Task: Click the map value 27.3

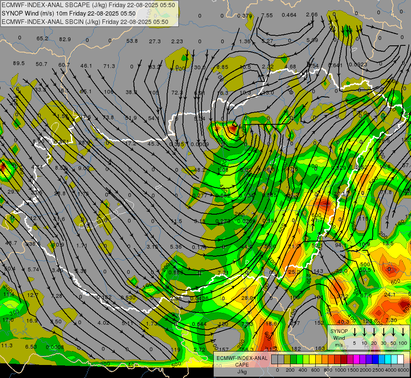Action: 155,42
